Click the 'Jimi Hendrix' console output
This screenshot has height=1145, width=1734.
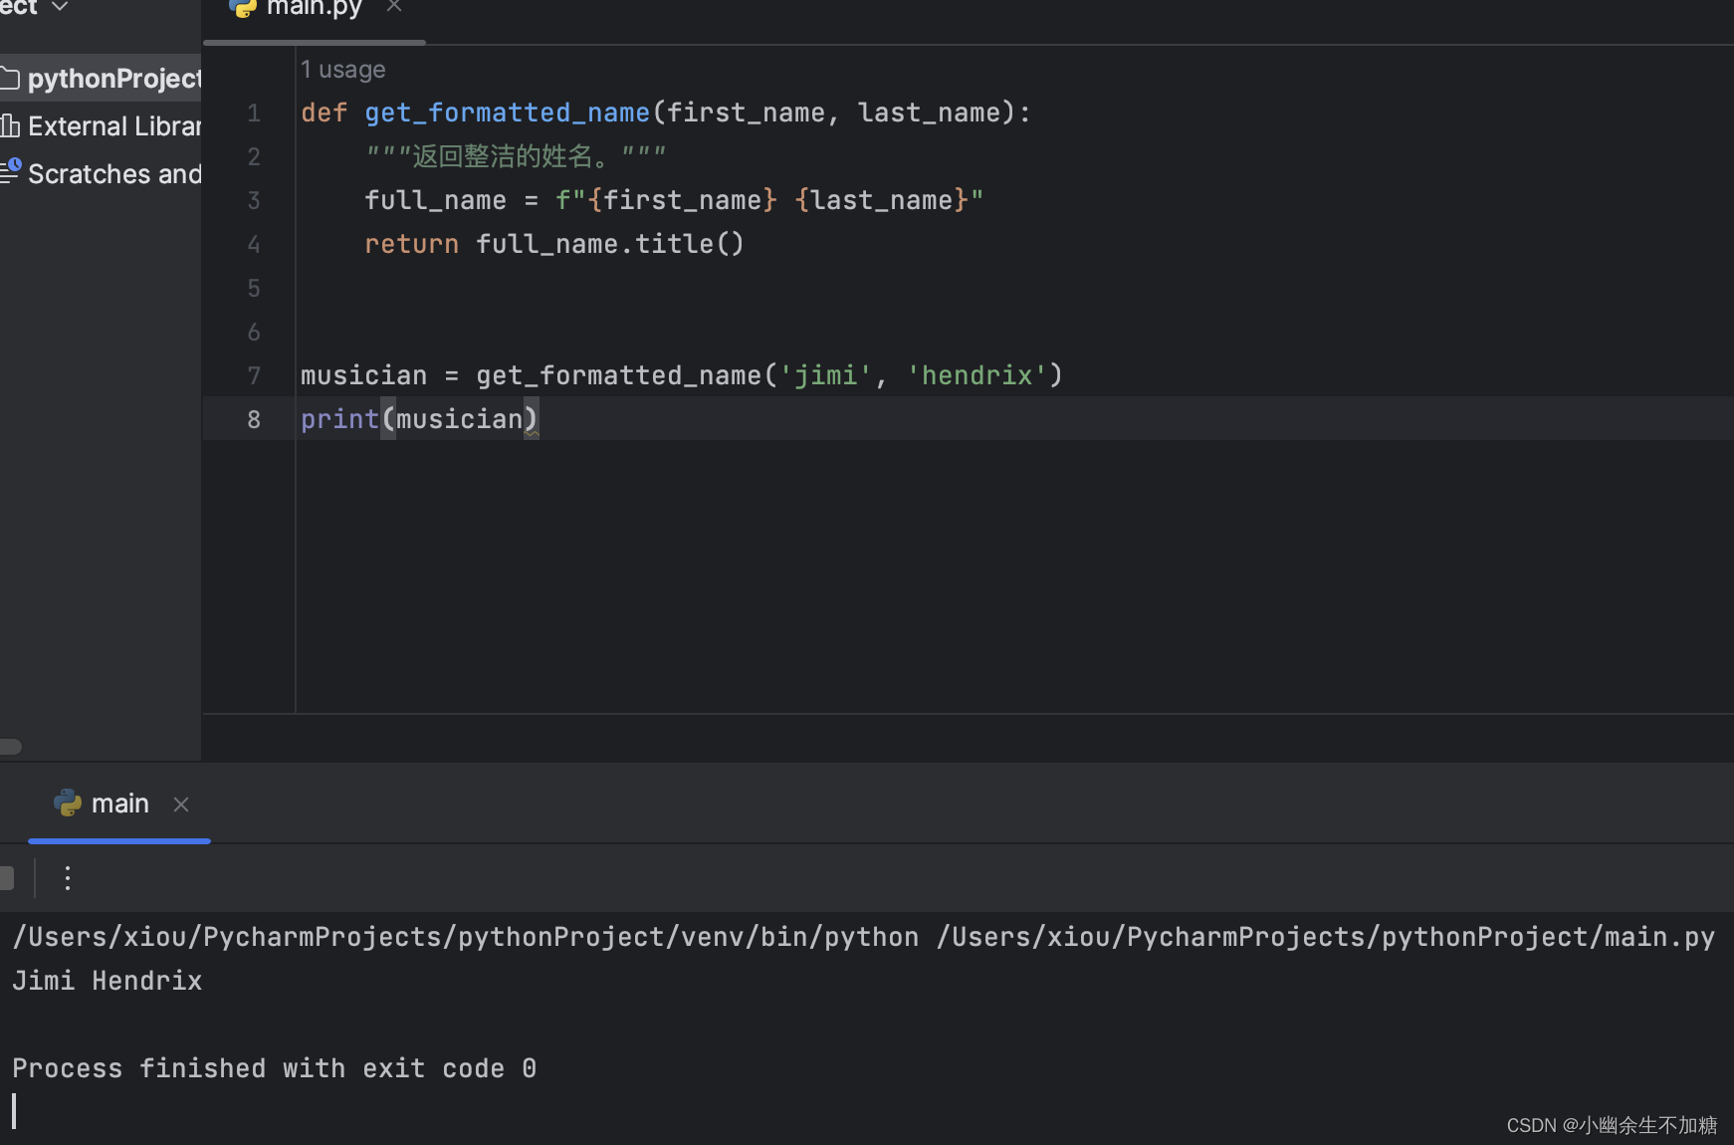[108, 981]
